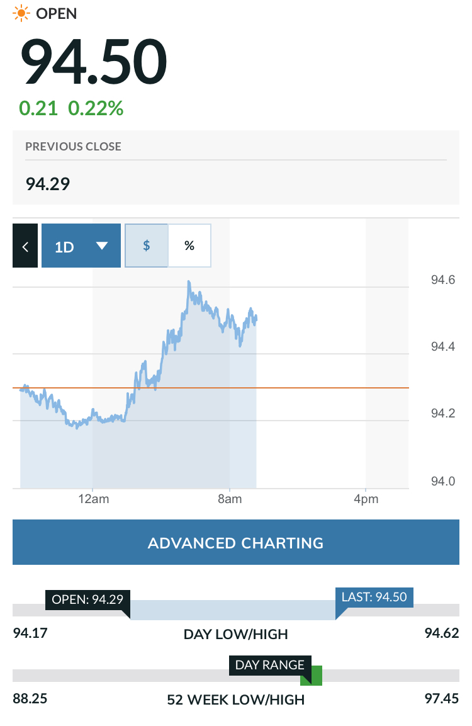This screenshot has width=472, height=726.
Task: Click the sun icon beside OPEN status
Action: coord(21,13)
